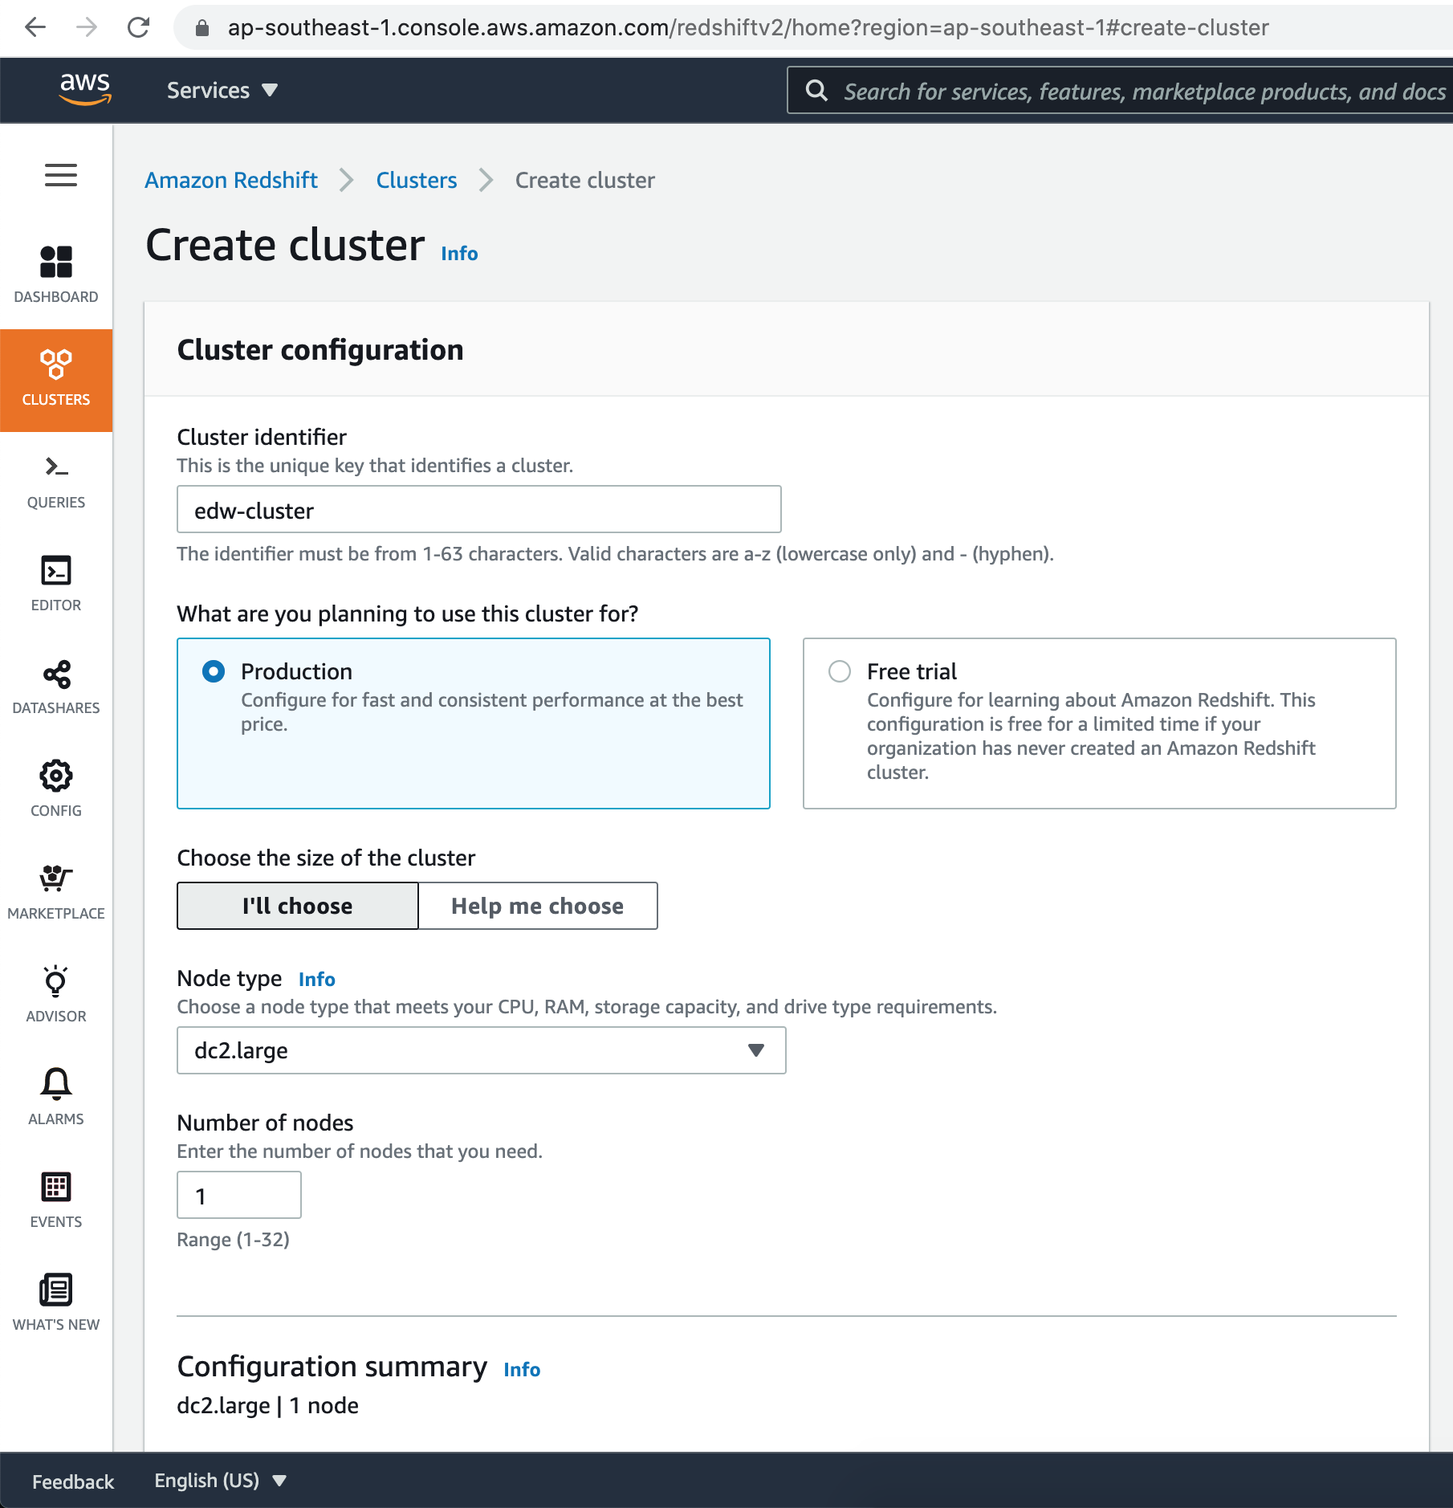Click the browser back arrow
This screenshot has width=1453, height=1508.
point(35,27)
